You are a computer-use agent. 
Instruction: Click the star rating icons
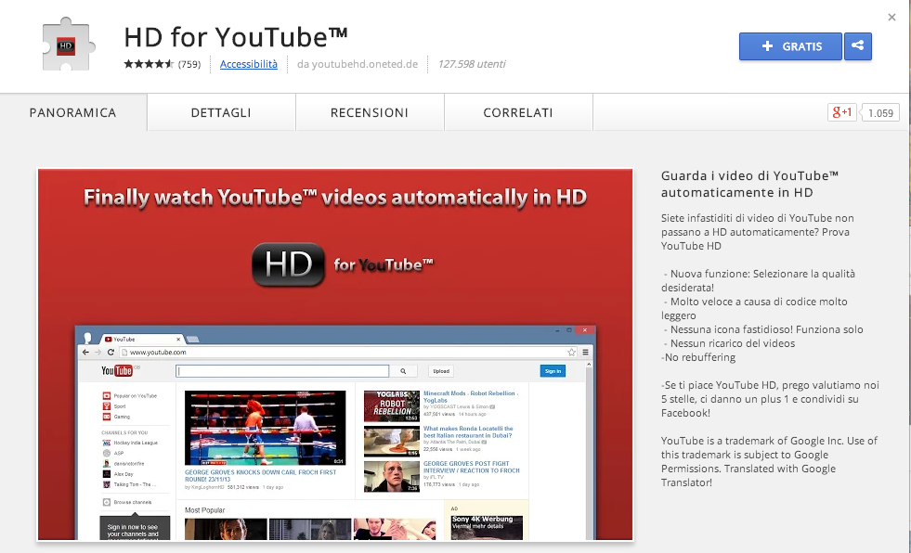(149, 64)
